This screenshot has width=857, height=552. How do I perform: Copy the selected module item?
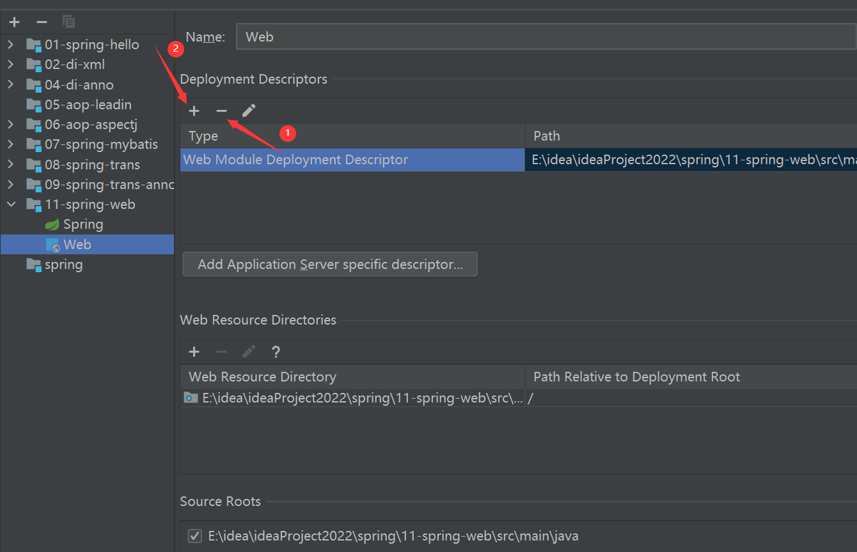69,22
